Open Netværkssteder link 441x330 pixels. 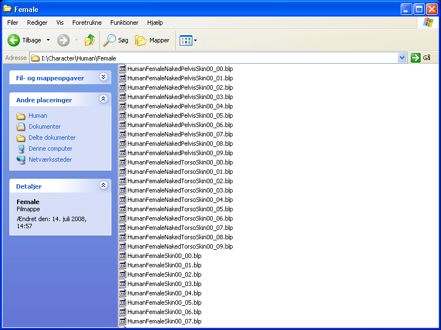50,159
